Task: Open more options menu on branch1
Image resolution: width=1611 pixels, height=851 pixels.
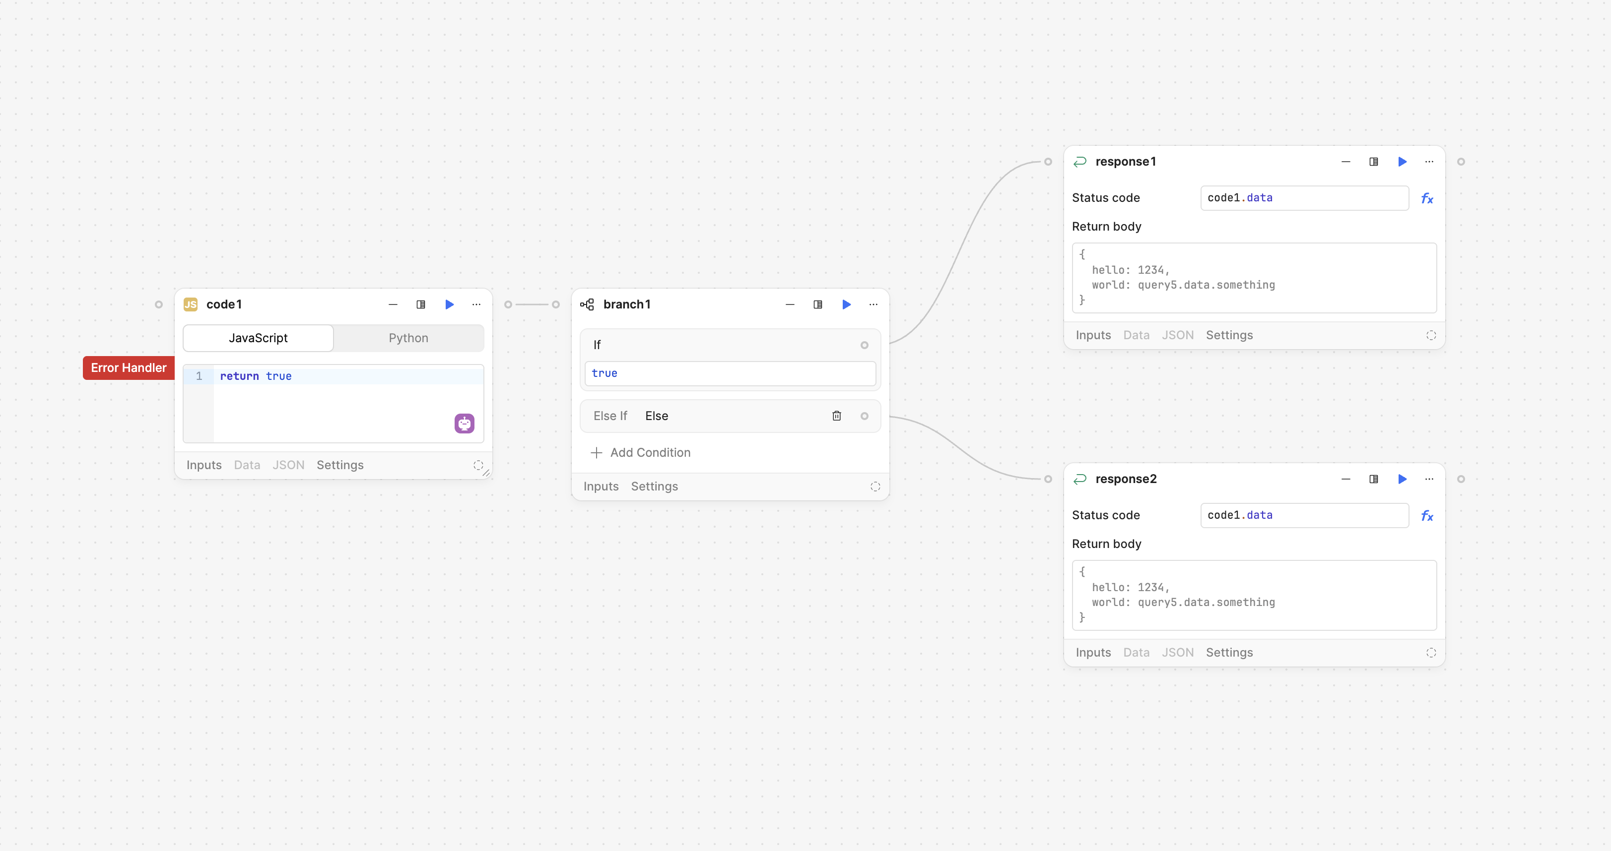Action: [873, 304]
